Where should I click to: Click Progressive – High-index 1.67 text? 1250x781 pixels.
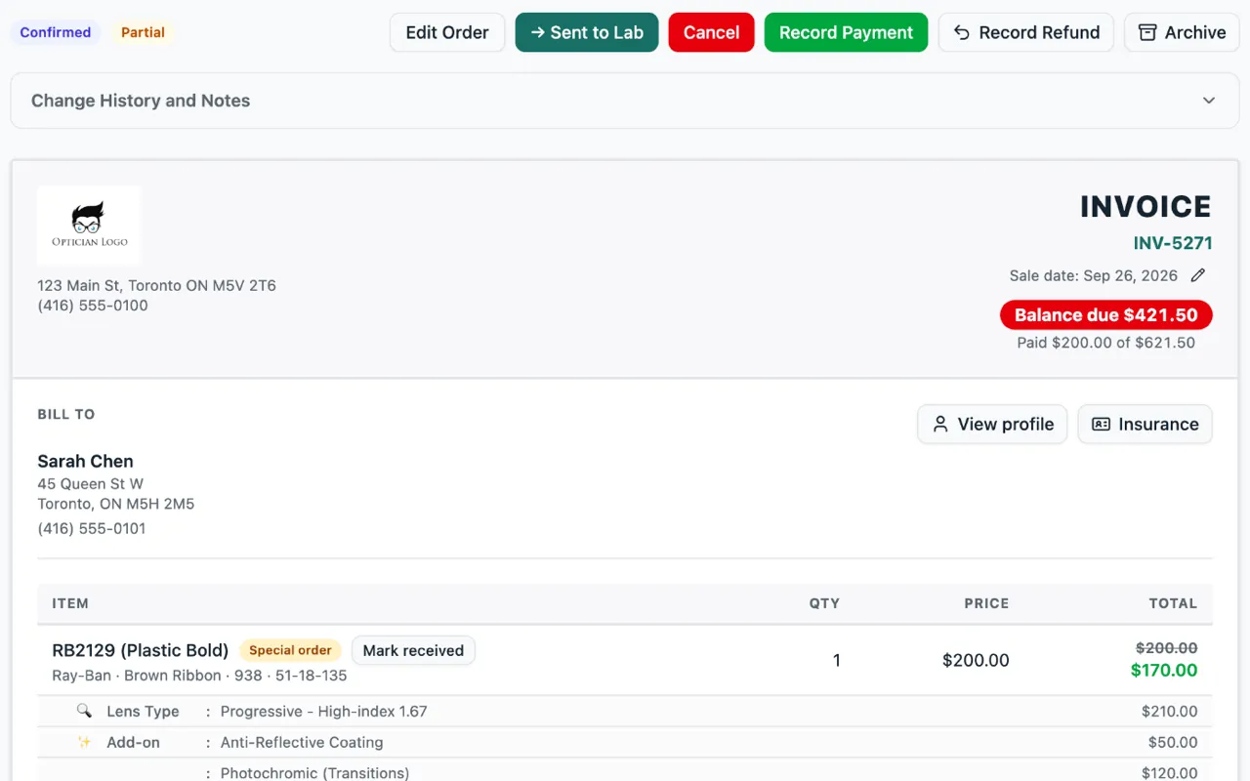pyautogui.click(x=323, y=712)
